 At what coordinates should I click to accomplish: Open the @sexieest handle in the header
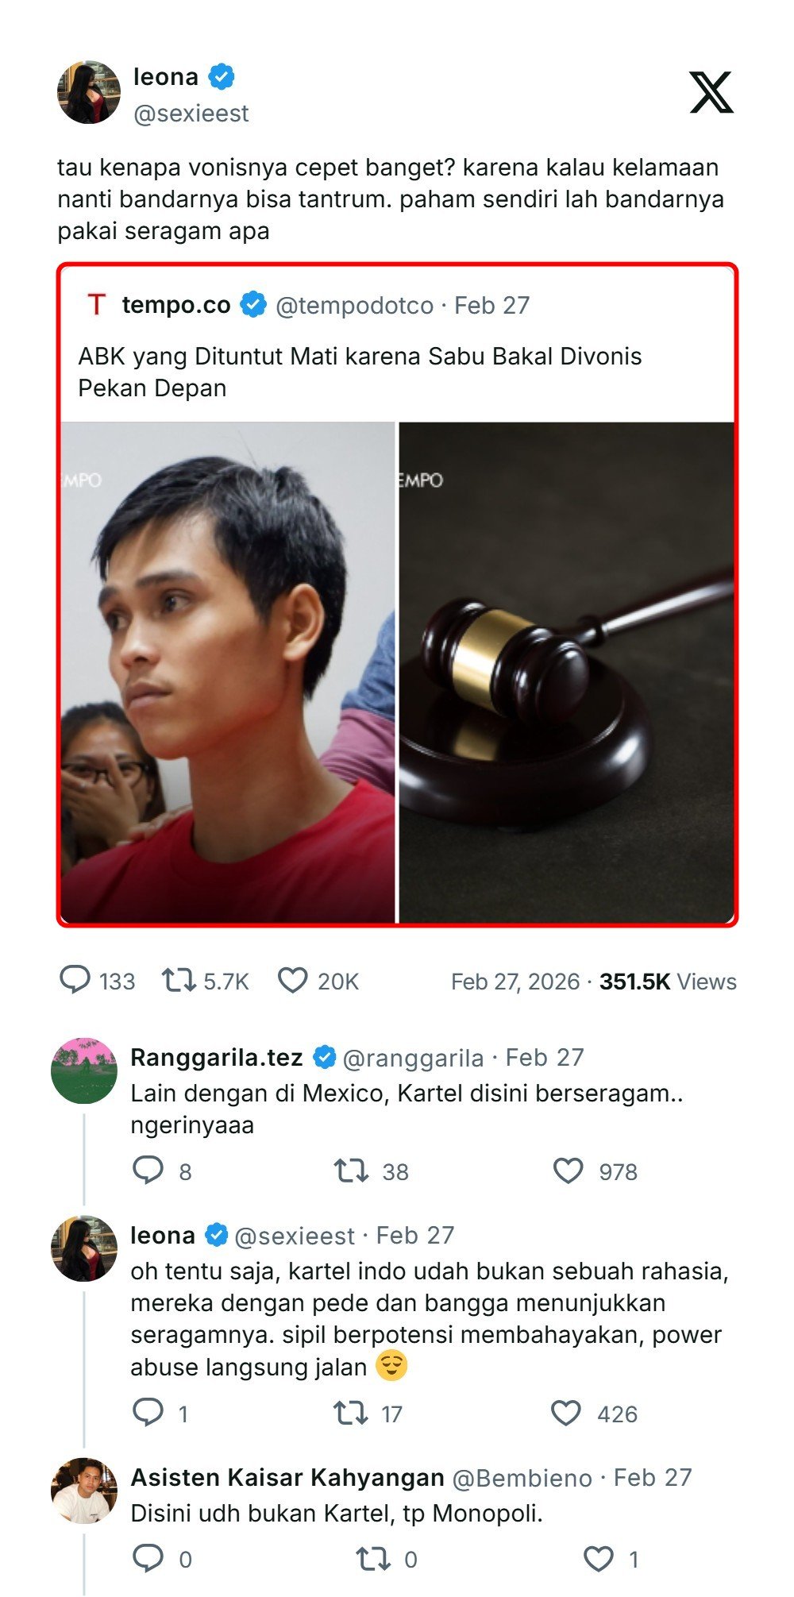pos(191,114)
